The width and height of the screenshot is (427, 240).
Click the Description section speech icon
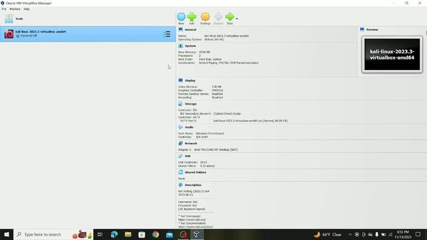[x=181, y=185]
